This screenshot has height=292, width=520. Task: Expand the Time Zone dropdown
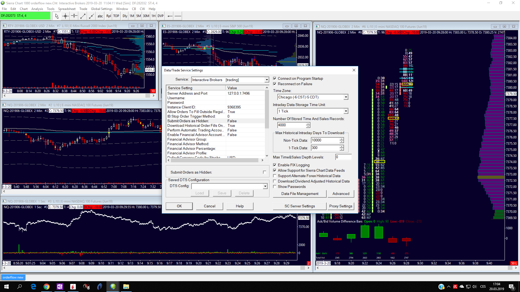point(346,97)
